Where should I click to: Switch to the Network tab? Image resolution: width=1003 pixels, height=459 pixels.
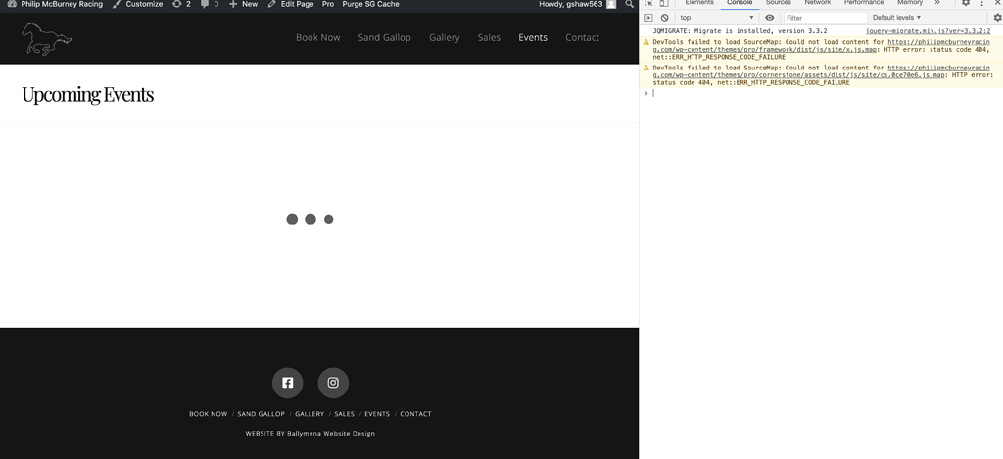tap(817, 4)
